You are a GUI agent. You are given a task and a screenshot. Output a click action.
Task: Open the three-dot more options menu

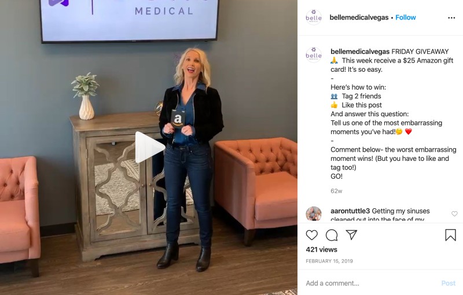[x=451, y=18]
